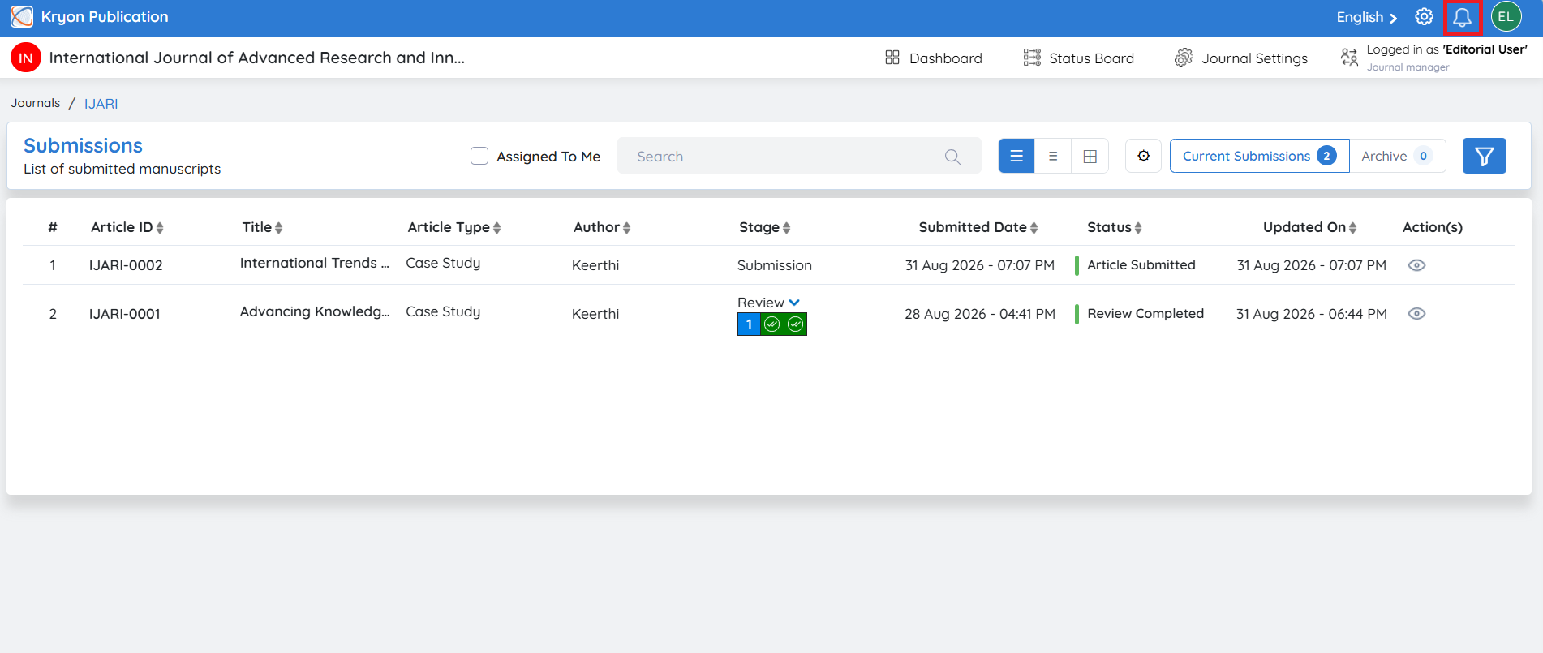
Task: Open the blue filter funnel
Action: pyautogui.click(x=1484, y=156)
